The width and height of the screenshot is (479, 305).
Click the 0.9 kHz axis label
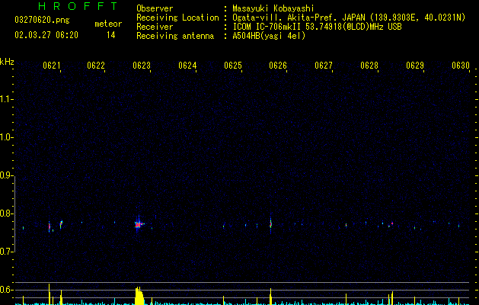click(6, 175)
